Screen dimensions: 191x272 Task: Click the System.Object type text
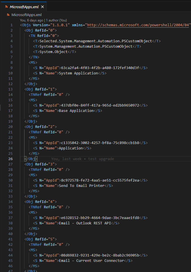(53, 52)
